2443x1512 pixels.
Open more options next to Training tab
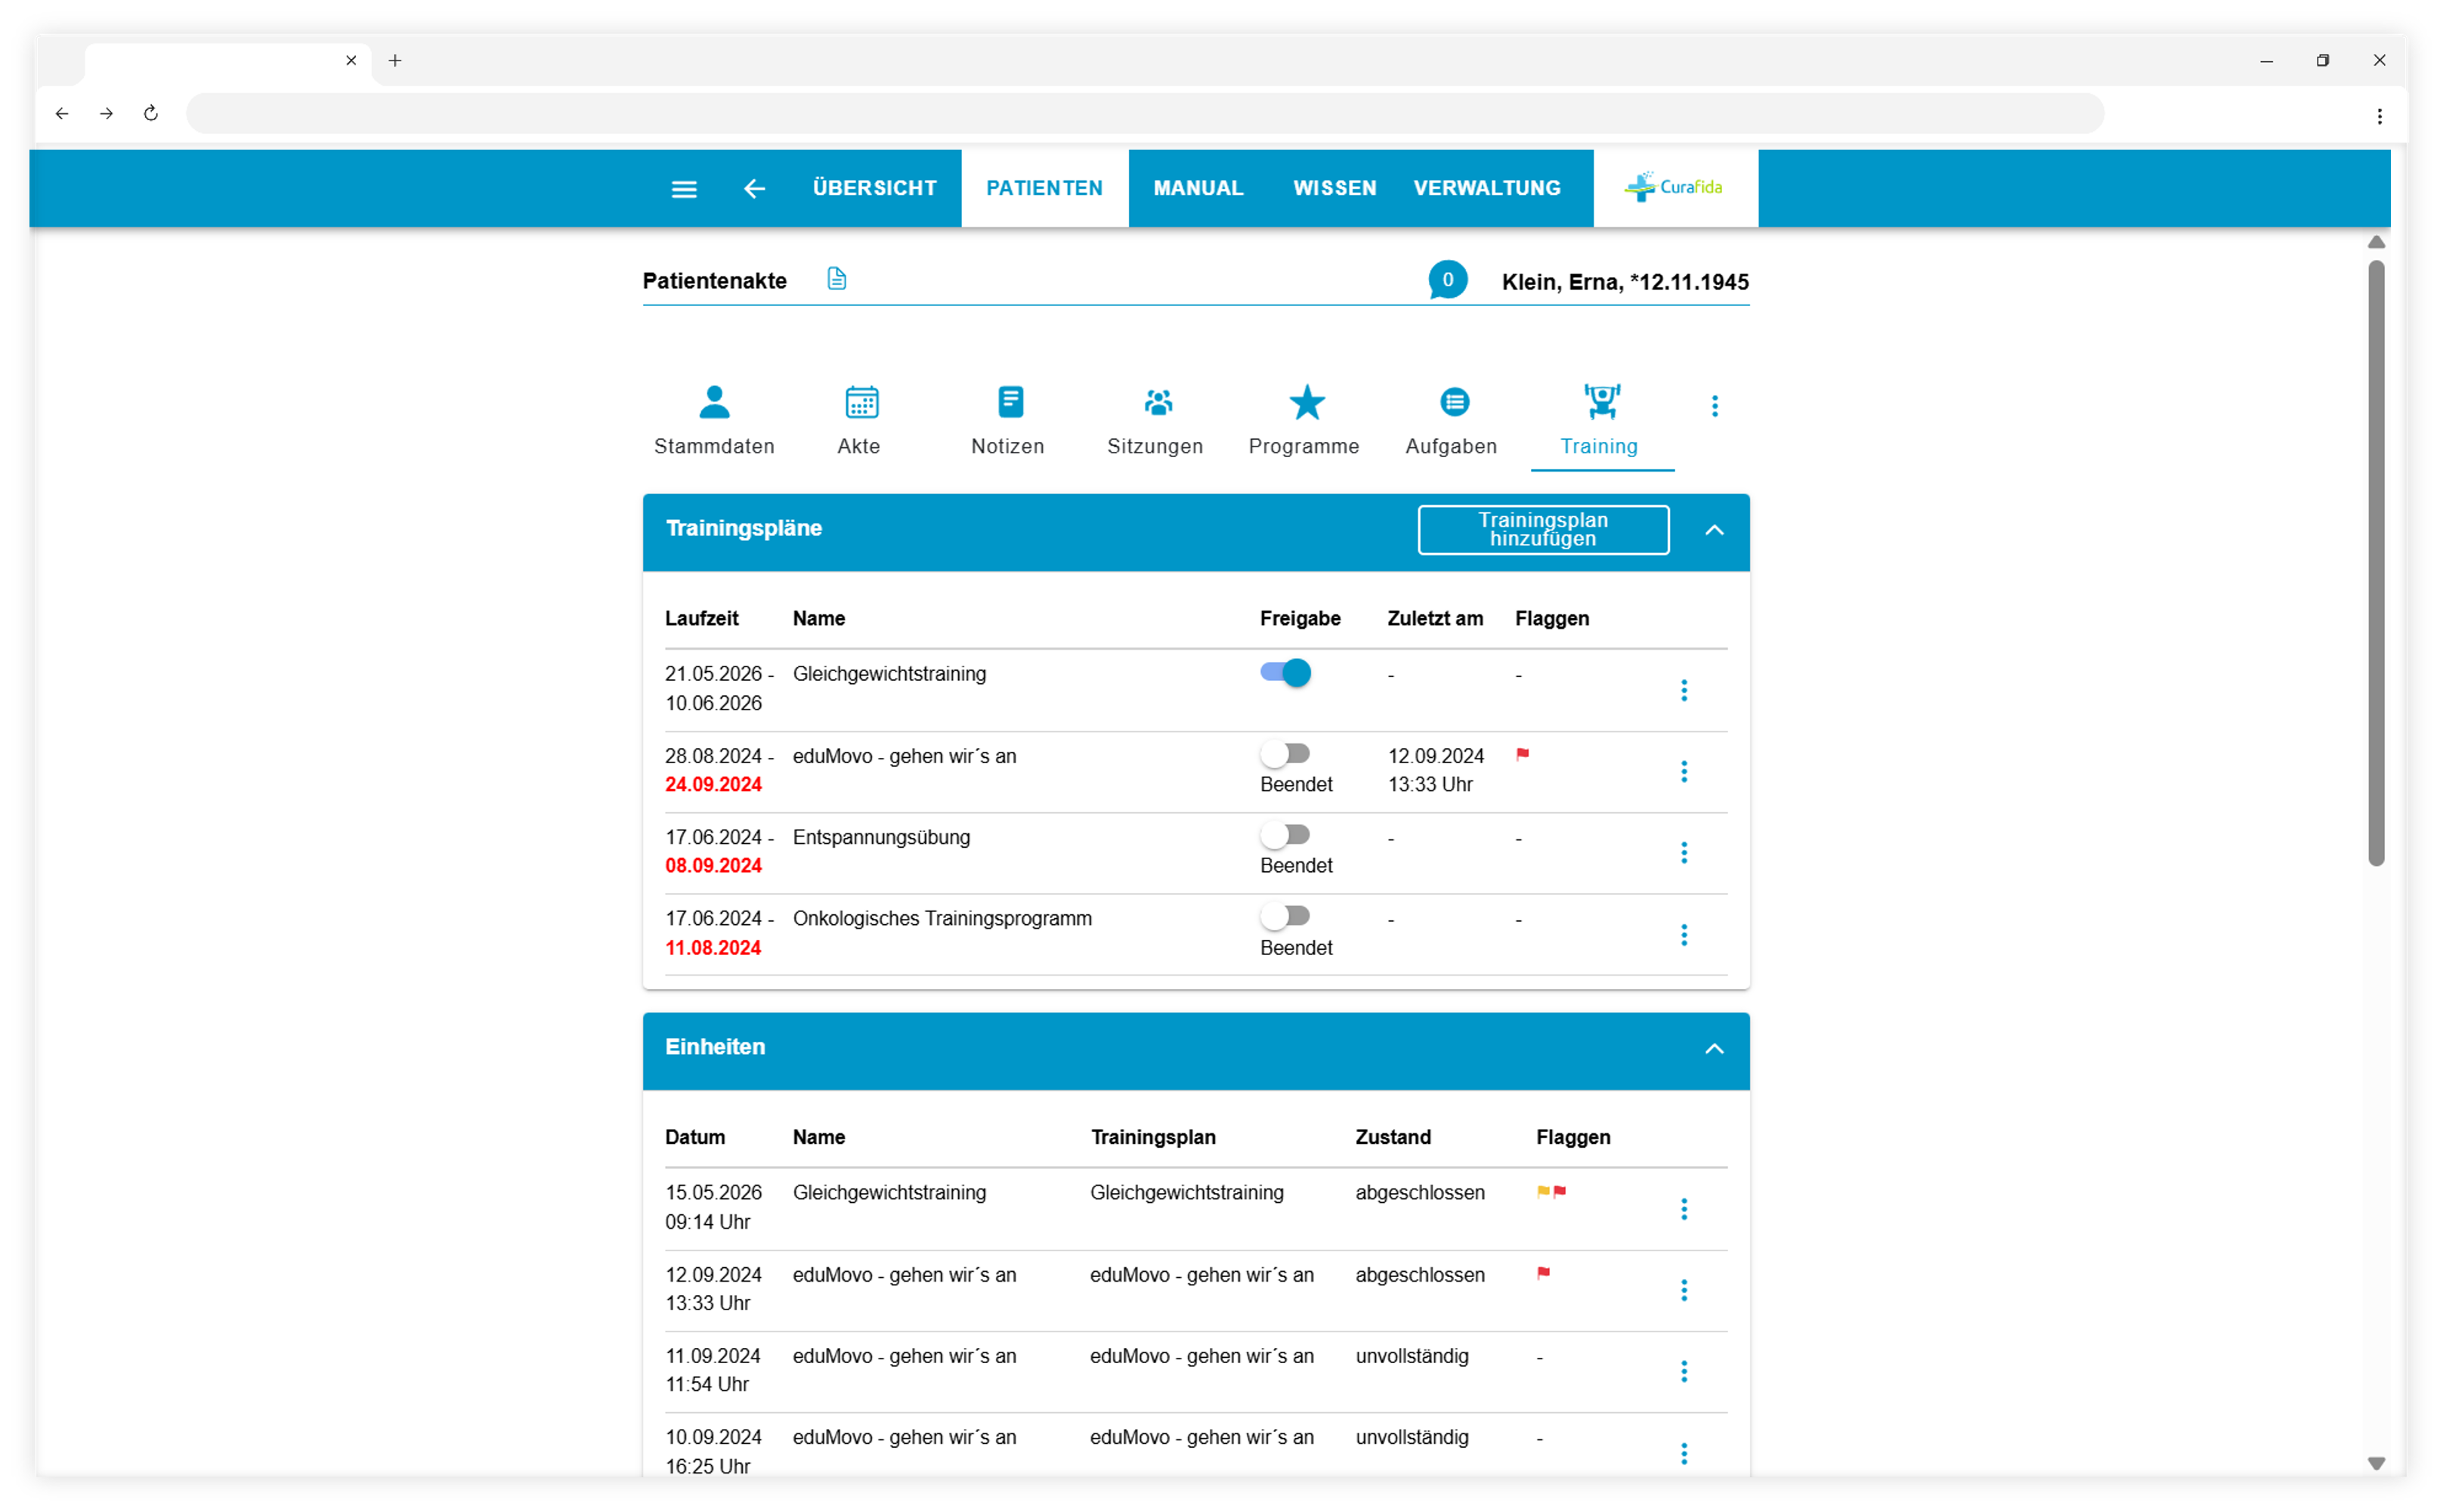click(x=1714, y=406)
